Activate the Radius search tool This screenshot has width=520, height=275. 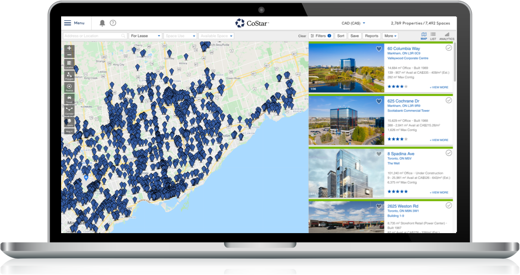(x=69, y=87)
